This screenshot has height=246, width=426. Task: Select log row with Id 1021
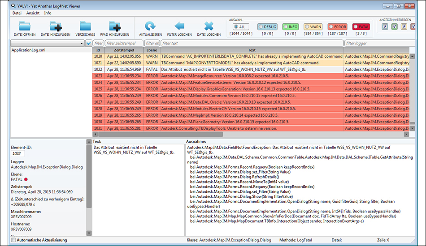point(251,63)
